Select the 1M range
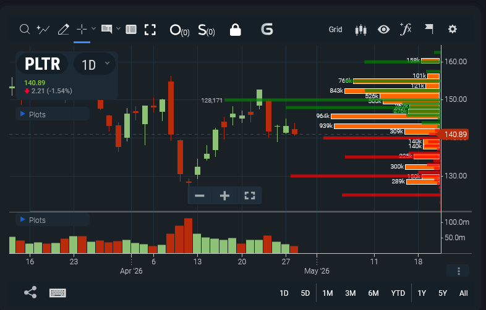Screen dimensions: 486x310 click(x=328, y=293)
